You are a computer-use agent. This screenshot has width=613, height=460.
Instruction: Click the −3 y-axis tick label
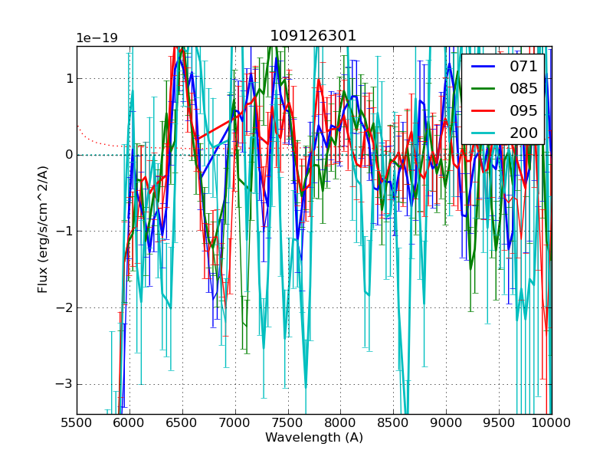63,384
